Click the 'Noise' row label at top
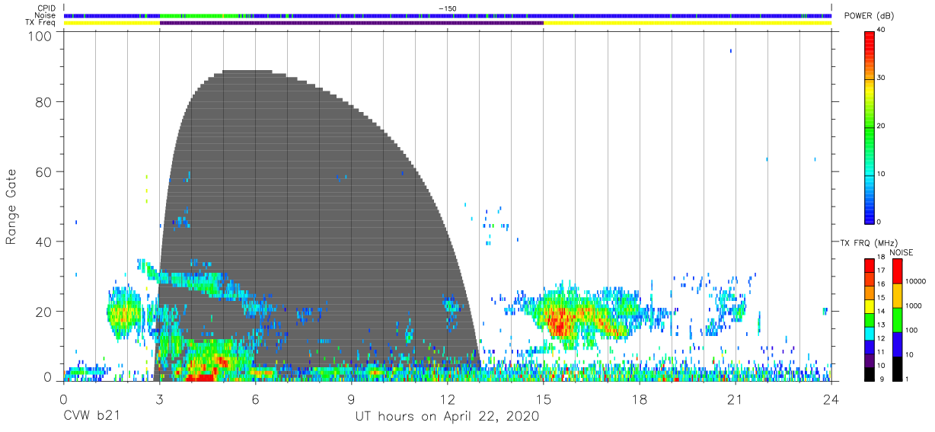Viewport: 935px width, 432px height. 44,15
